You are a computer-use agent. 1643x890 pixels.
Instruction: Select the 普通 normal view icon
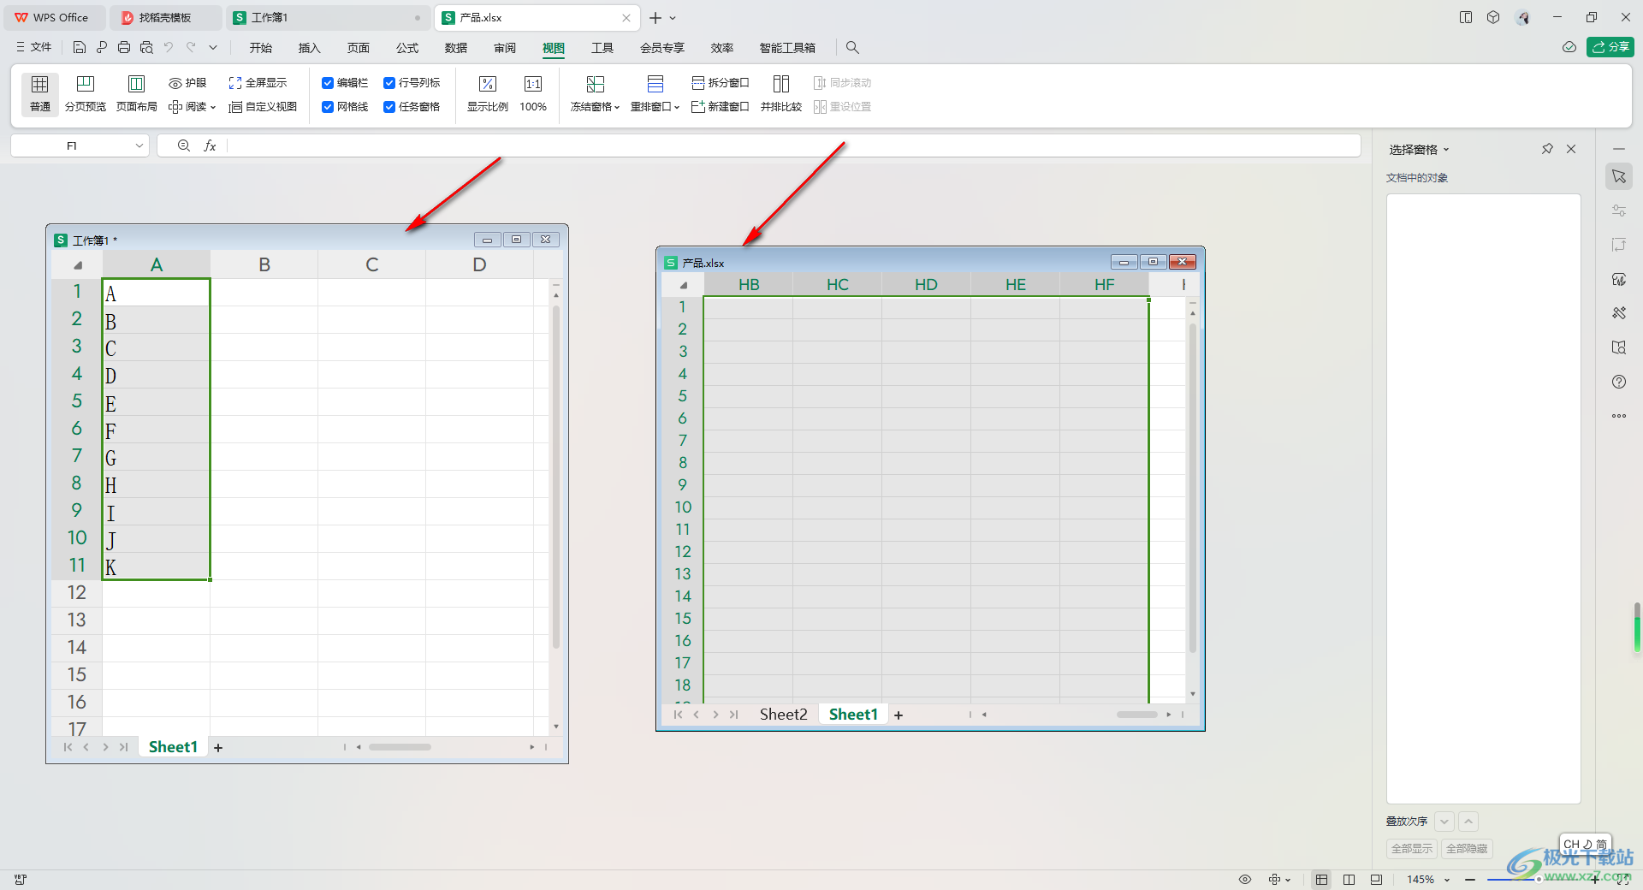click(39, 93)
